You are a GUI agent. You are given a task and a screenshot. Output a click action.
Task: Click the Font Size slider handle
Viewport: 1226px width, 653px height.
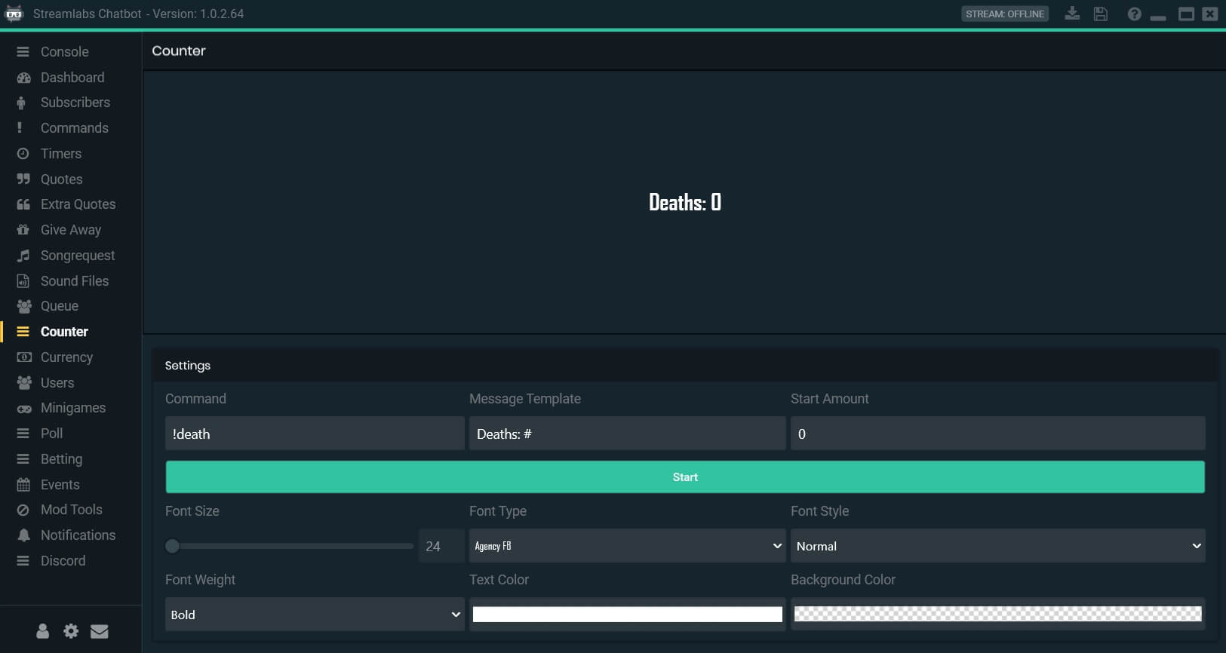click(x=173, y=546)
